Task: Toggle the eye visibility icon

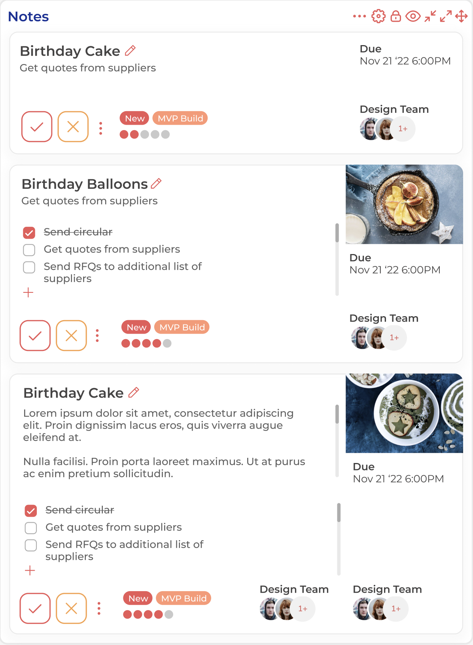Action: pyautogui.click(x=413, y=16)
